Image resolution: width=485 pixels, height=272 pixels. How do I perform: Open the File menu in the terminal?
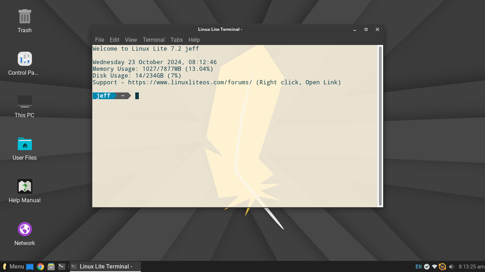[x=99, y=40]
